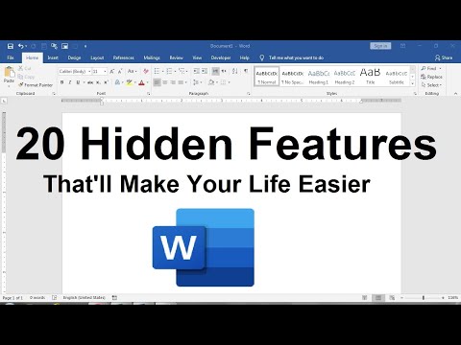Click the Sign in button

pyautogui.click(x=380, y=46)
